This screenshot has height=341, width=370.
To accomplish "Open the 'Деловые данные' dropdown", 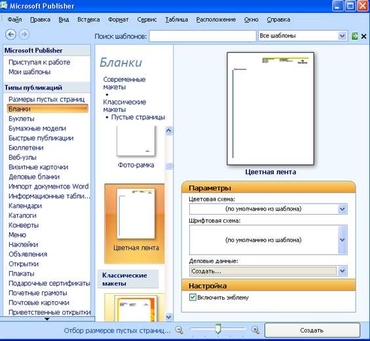I will [342, 271].
